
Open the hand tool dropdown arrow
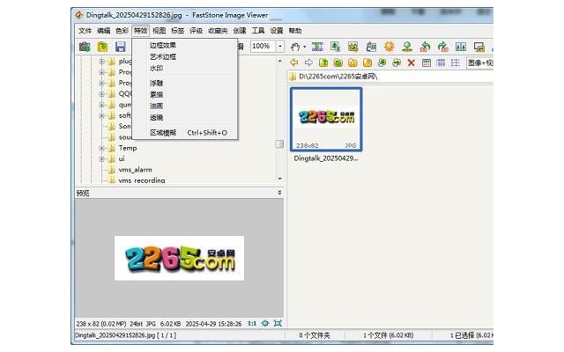[304, 47]
